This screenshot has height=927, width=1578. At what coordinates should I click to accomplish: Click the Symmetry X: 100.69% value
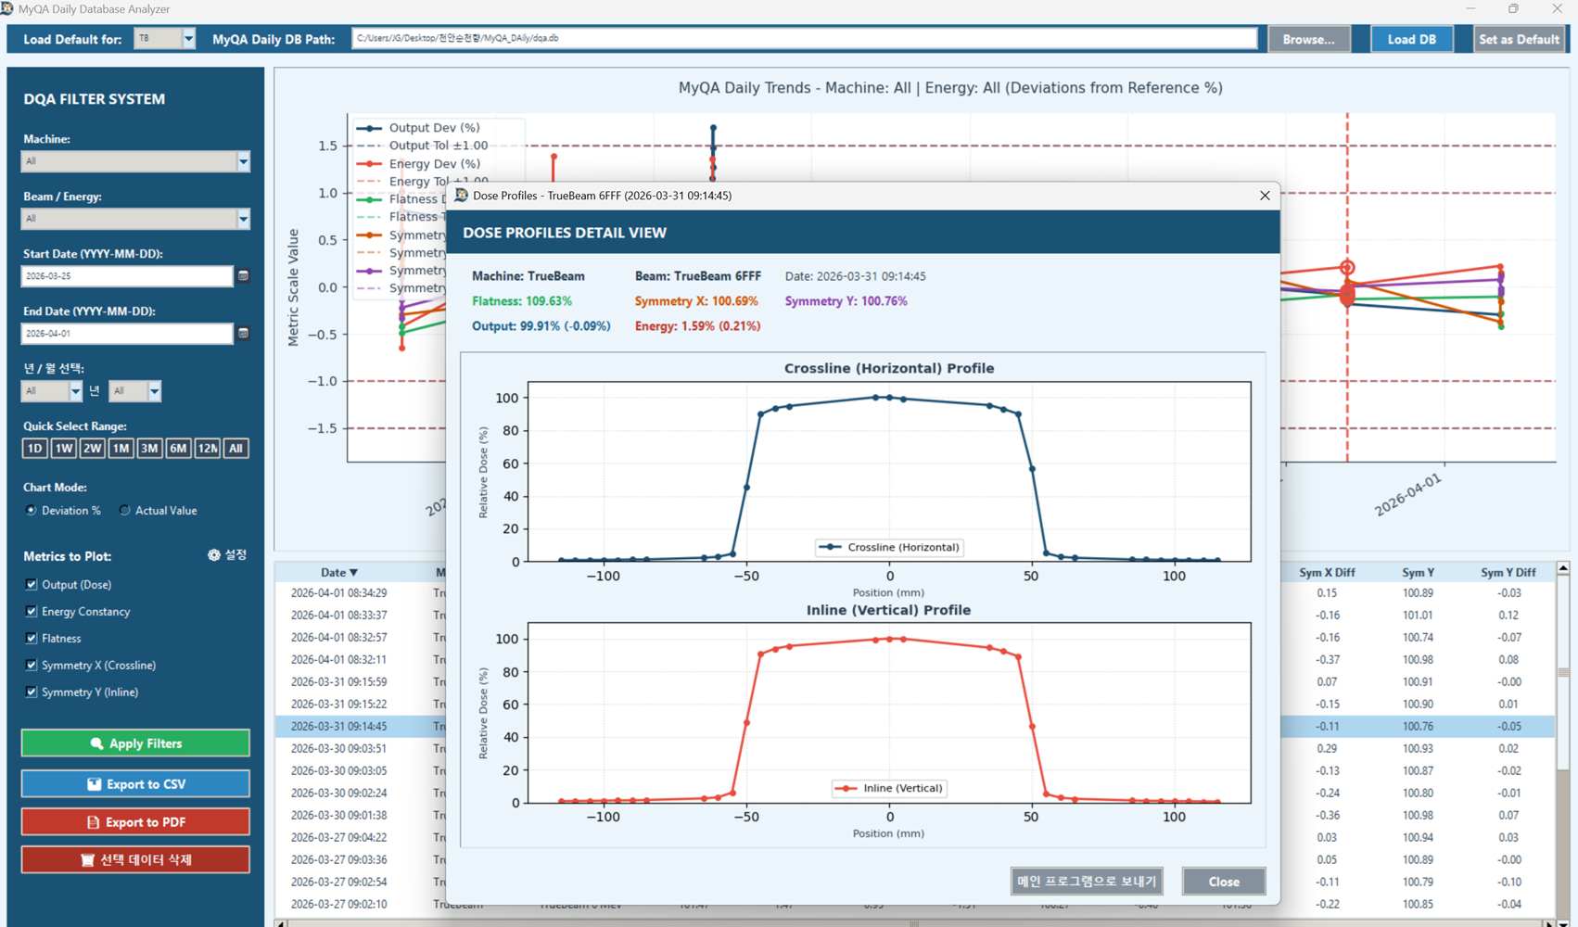696,301
